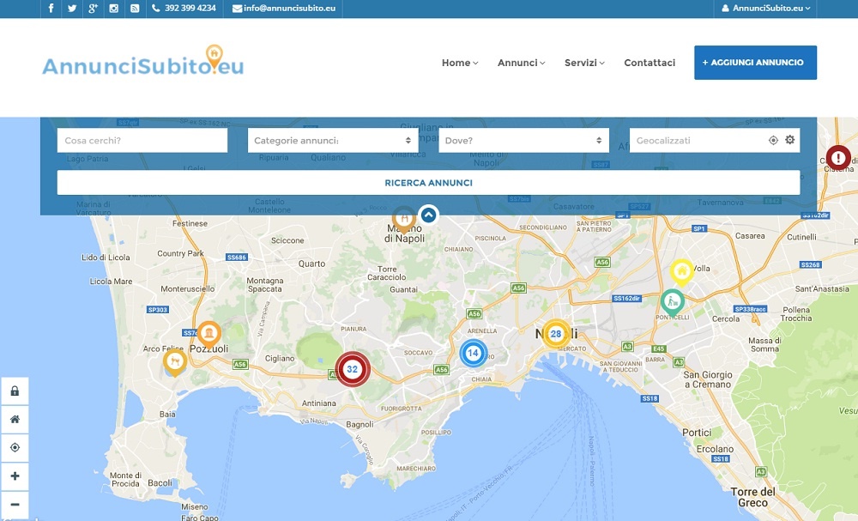Click the yellow cluster marker 28
858x521 pixels.
coord(556,334)
